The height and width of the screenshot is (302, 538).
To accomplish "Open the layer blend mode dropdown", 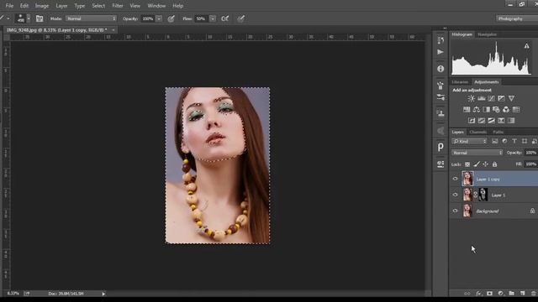I will (x=477, y=153).
